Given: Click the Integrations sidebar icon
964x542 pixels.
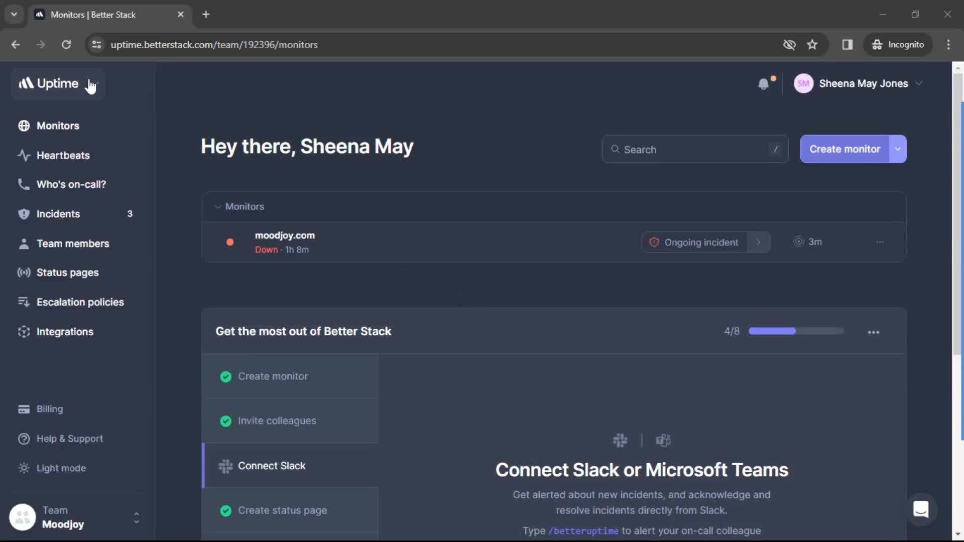Looking at the screenshot, I should click(24, 332).
